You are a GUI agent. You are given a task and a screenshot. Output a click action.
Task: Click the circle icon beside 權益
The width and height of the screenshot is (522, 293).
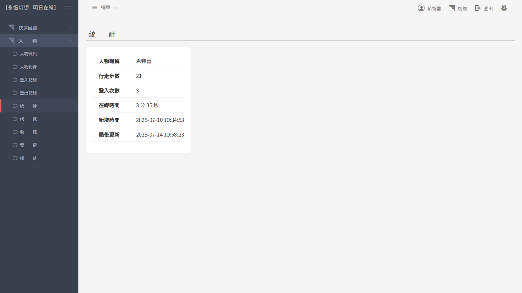click(15, 158)
